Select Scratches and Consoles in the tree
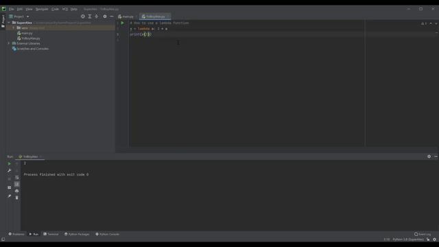This screenshot has height=247, width=439. pyautogui.click(x=30, y=49)
